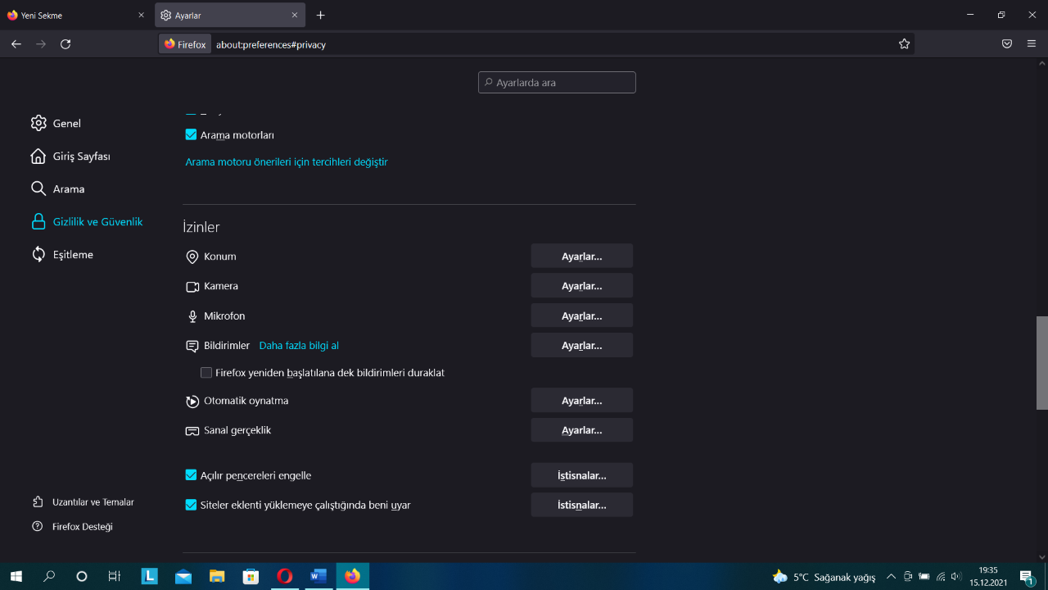Open Uzantılar ve Temalar link

[83, 501]
